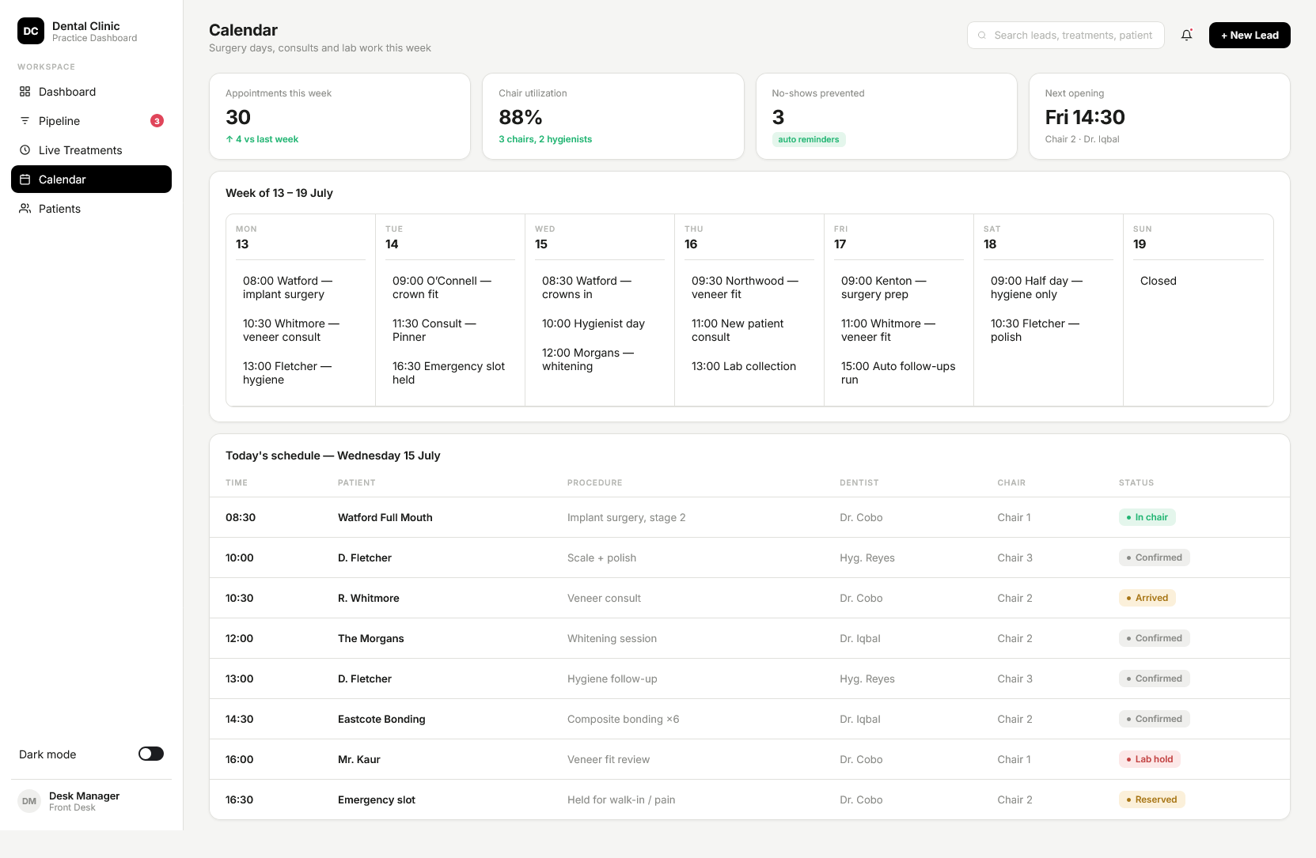
Task: Click the Scale + polish procedure cell
Action: (601, 558)
